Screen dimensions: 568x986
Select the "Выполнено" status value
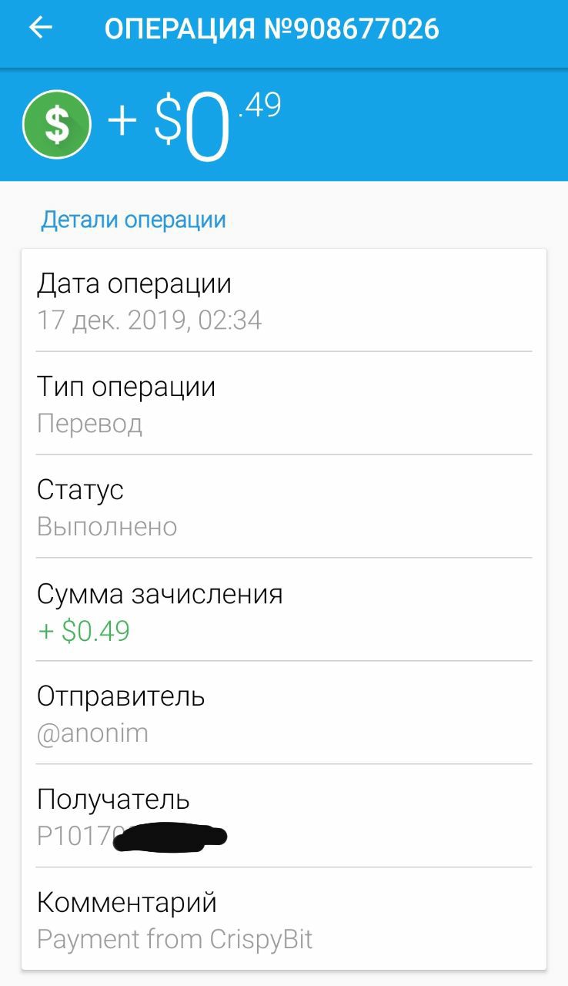point(107,527)
